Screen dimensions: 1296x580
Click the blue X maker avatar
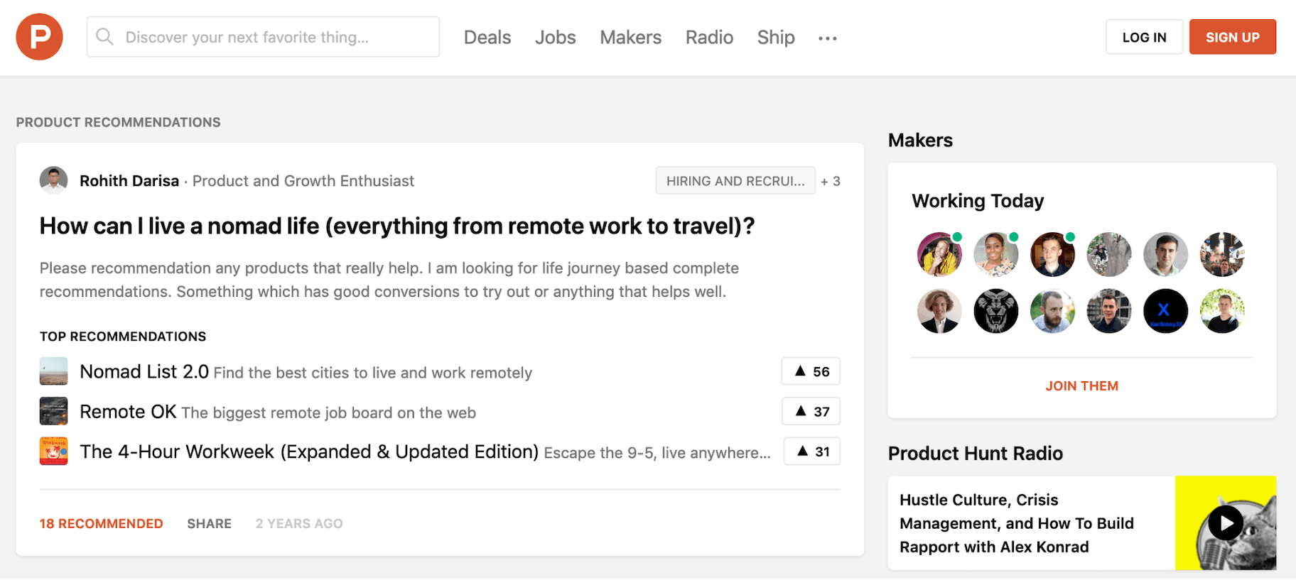point(1165,311)
